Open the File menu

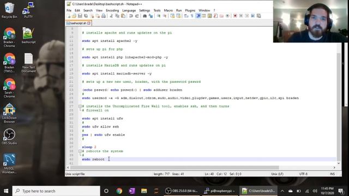click(69, 10)
